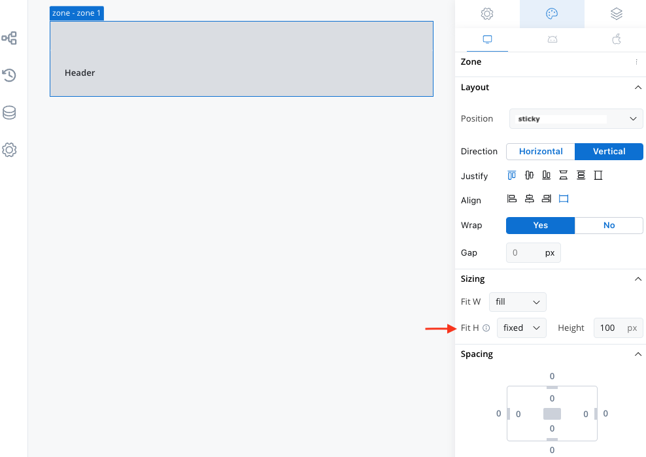Set Direction to Vertical
This screenshot has width=646, height=457.
609,151
